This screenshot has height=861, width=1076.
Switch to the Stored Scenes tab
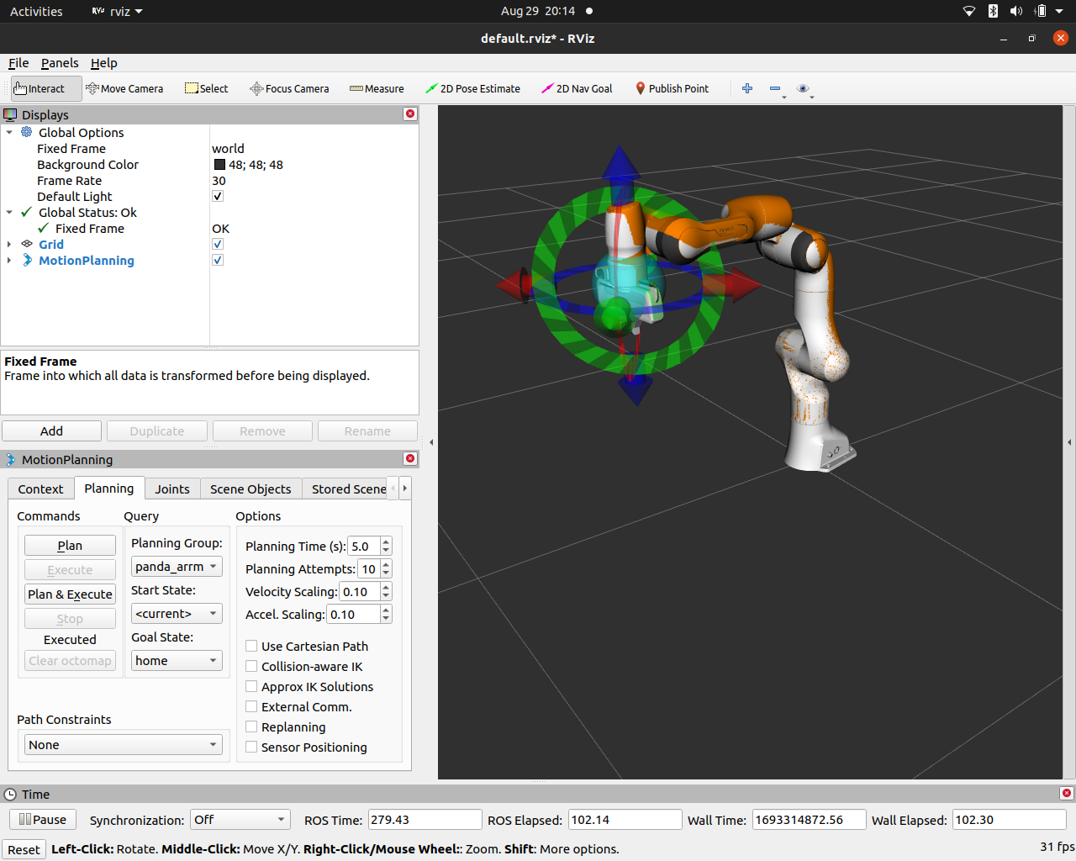[349, 489]
